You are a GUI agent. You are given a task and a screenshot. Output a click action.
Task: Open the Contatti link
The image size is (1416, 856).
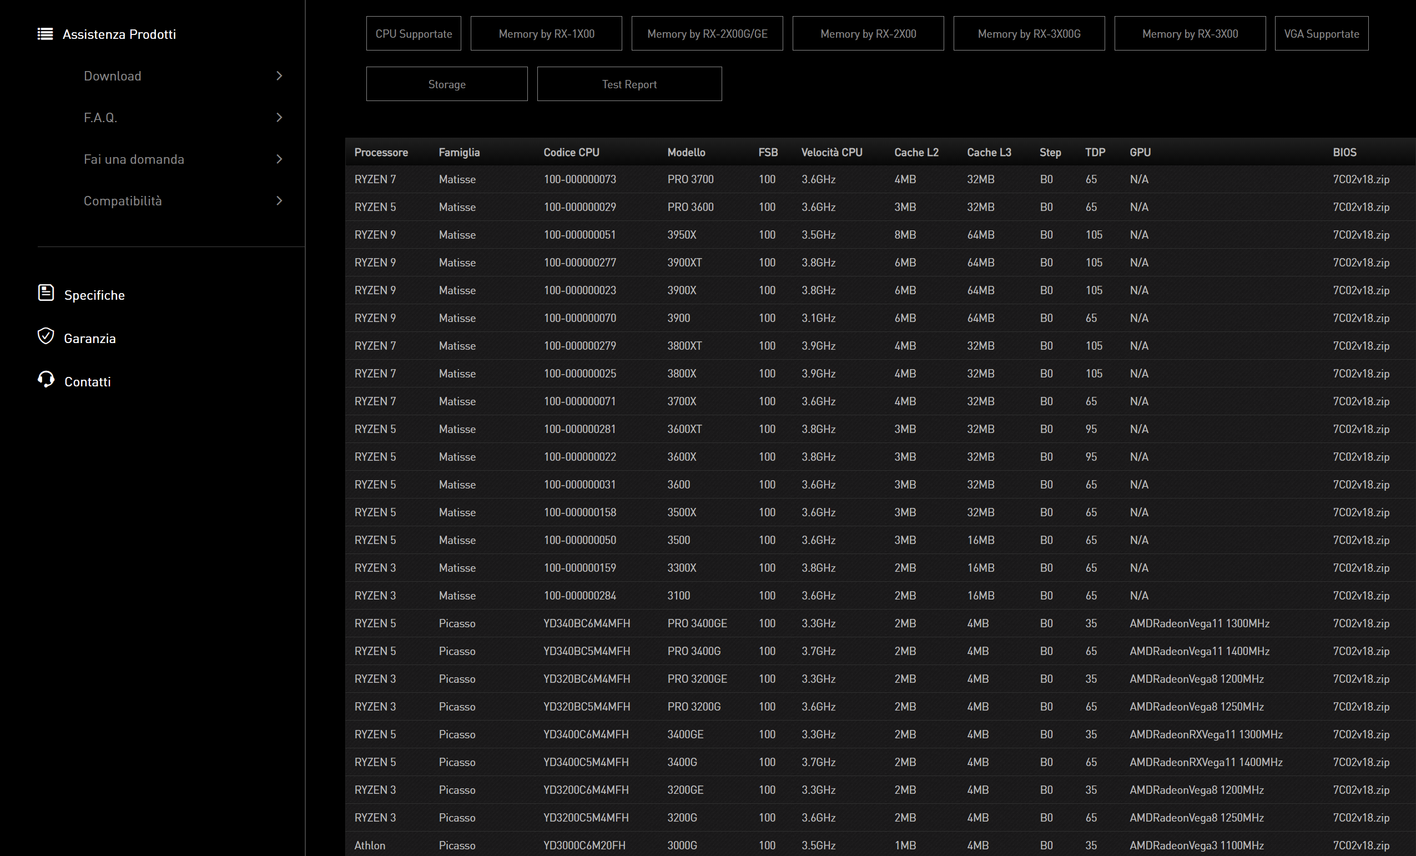click(x=87, y=382)
